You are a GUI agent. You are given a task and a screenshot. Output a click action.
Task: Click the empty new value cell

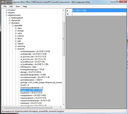99,14
